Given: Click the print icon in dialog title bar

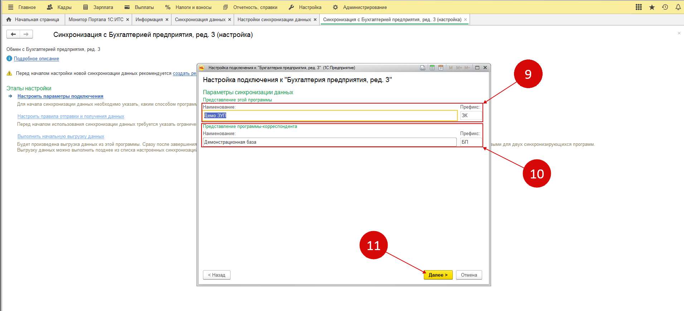Looking at the screenshot, I should (x=423, y=68).
